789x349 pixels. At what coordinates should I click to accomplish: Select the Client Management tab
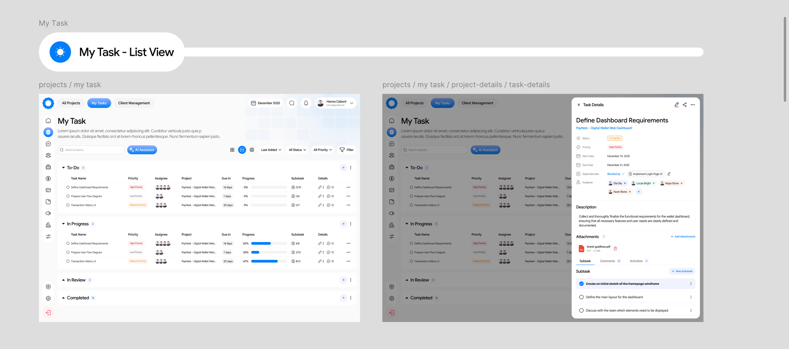(x=134, y=103)
